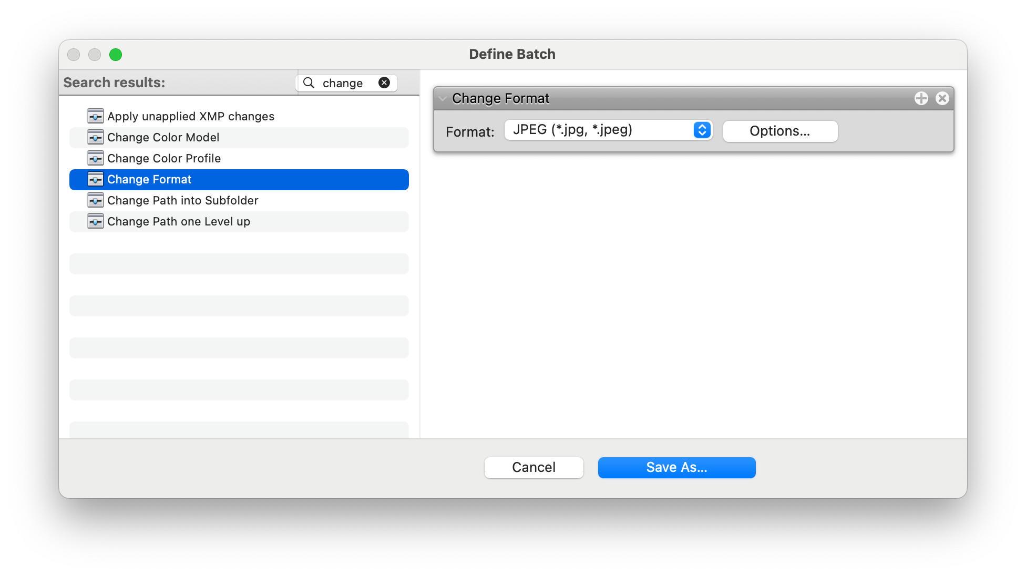1026x576 pixels.
Task: Click the icon beside Apply unapplied XMP changes
Action: [95, 116]
